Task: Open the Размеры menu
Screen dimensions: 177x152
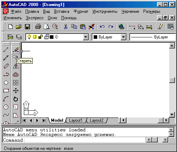Action: point(152,11)
